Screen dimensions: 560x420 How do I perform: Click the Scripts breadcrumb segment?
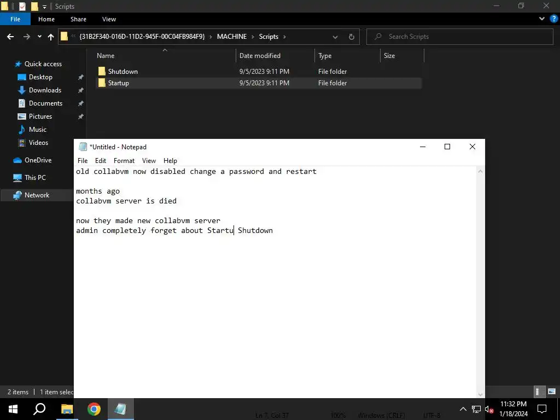(x=269, y=37)
